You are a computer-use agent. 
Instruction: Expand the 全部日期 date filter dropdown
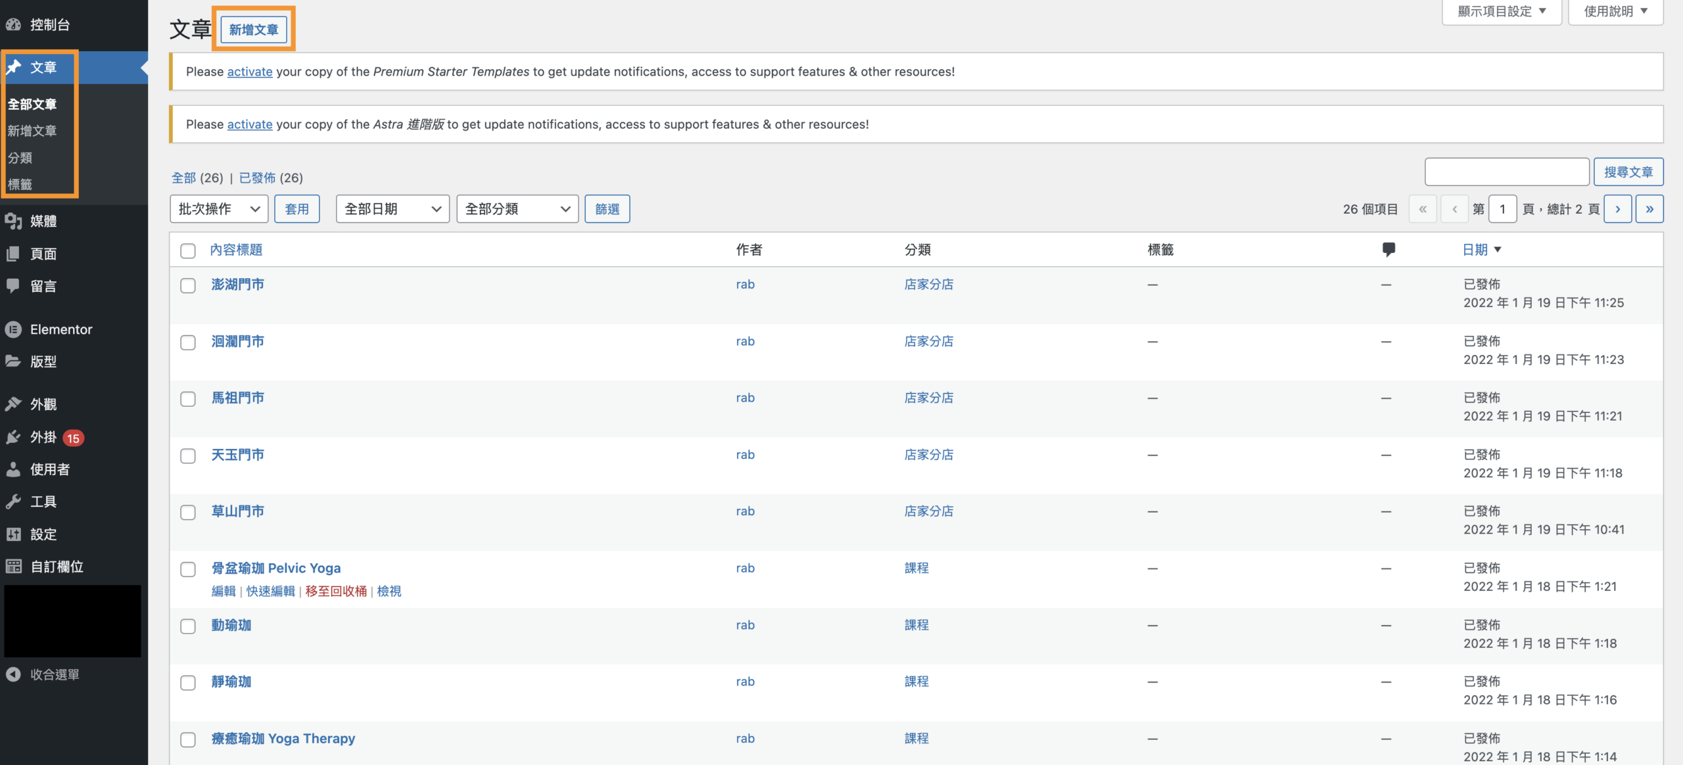(x=392, y=209)
